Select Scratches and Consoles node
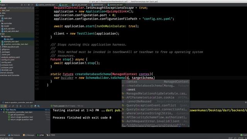The height and width of the screenshot is (139, 247). (x=10, y=75)
